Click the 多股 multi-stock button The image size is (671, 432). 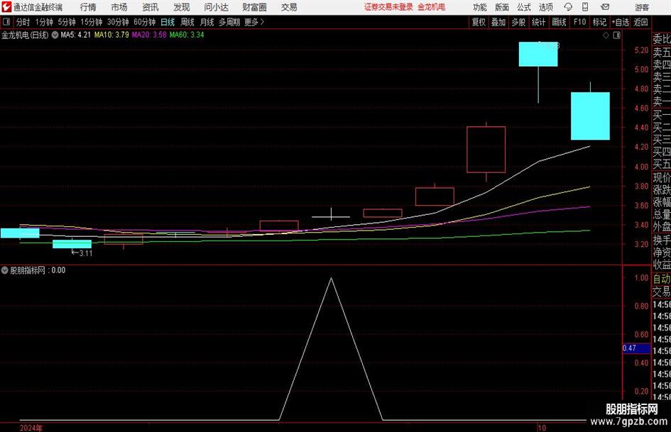pos(518,22)
